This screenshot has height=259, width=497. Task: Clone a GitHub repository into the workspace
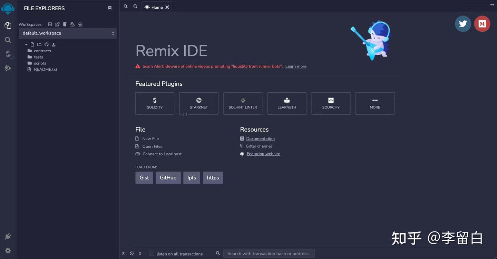click(x=47, y=44)
